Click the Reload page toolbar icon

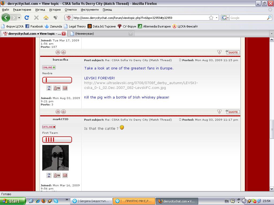27,18
